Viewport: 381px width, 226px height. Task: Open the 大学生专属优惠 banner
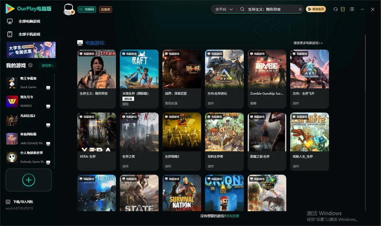[31, 50]
